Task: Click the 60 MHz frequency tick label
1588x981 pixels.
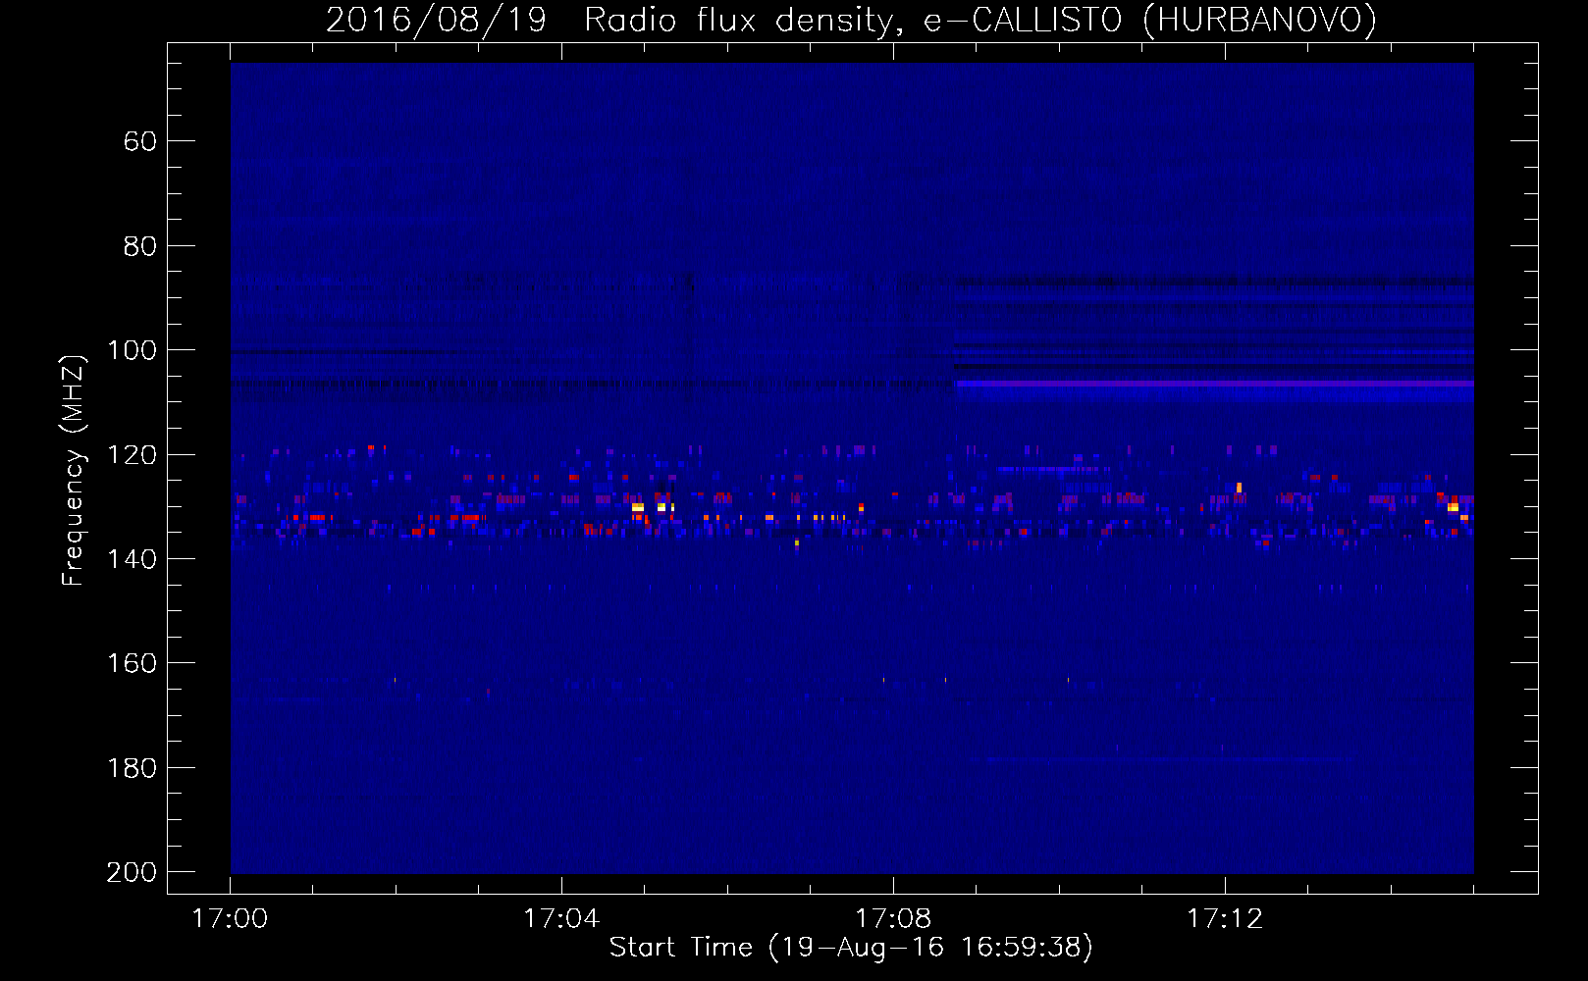Action: click(139, 141)
